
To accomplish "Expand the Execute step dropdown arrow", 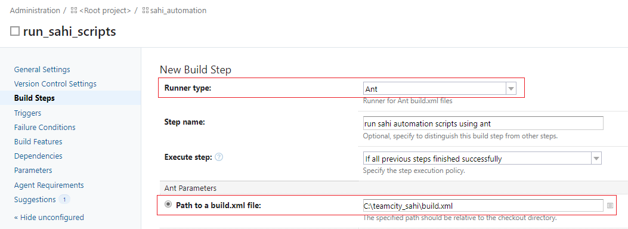I will tap(596, 158).
